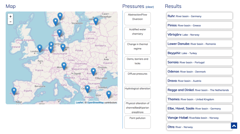Toggle Physical alteration of channel/bed filter
Viewport: 240px width, 134px height.
(137, 107)
